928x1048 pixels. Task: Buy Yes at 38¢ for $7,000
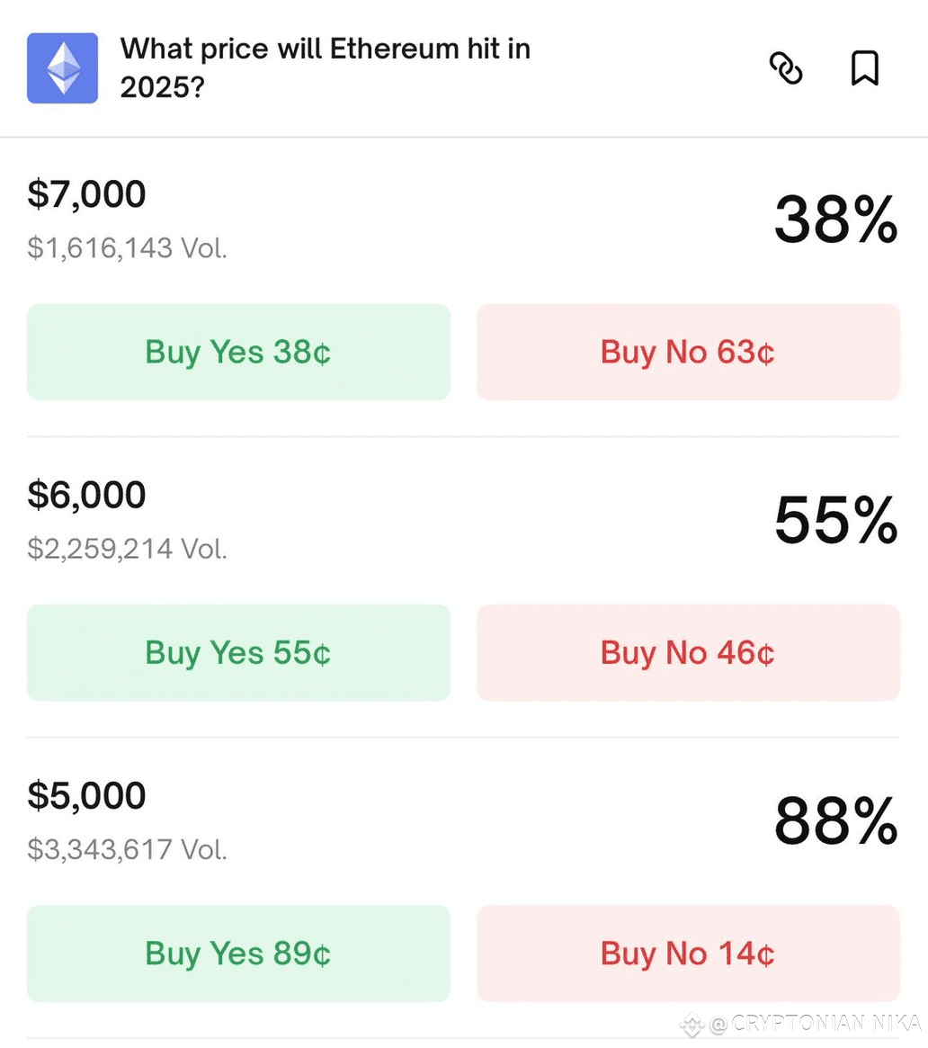point(238,353)
